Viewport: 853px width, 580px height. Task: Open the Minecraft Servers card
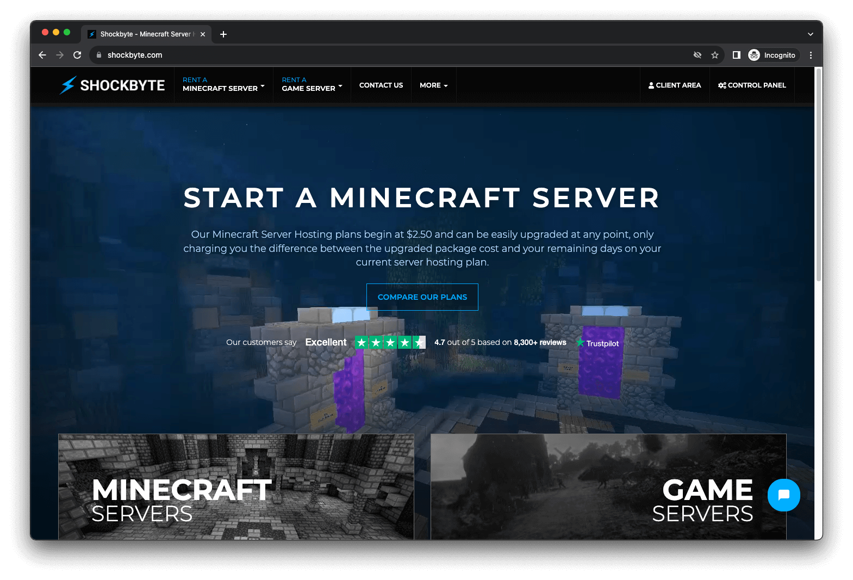point(236,486)
